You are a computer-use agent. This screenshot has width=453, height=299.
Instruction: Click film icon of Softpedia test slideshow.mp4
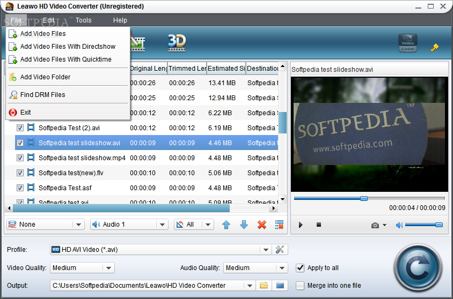point(31,158)
